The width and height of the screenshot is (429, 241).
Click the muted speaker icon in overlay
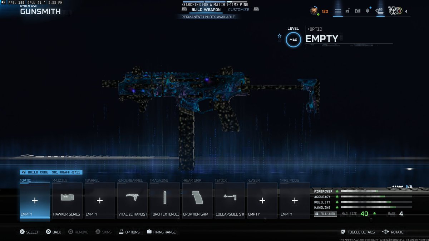pos(3,2)
